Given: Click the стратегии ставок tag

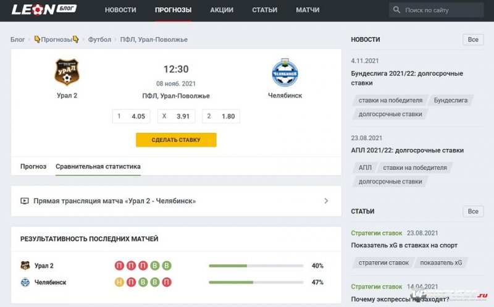Looking at the screenshot, I should pyautogui.click(x=383, y=263).
